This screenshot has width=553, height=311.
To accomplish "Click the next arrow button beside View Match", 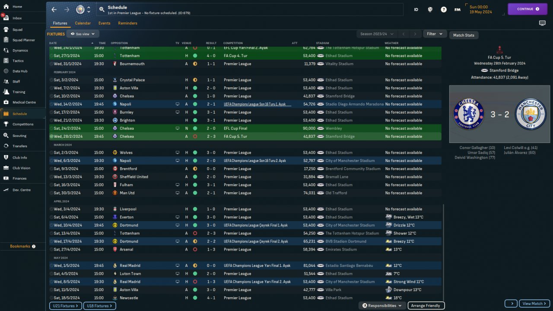I will coord(511,304).
